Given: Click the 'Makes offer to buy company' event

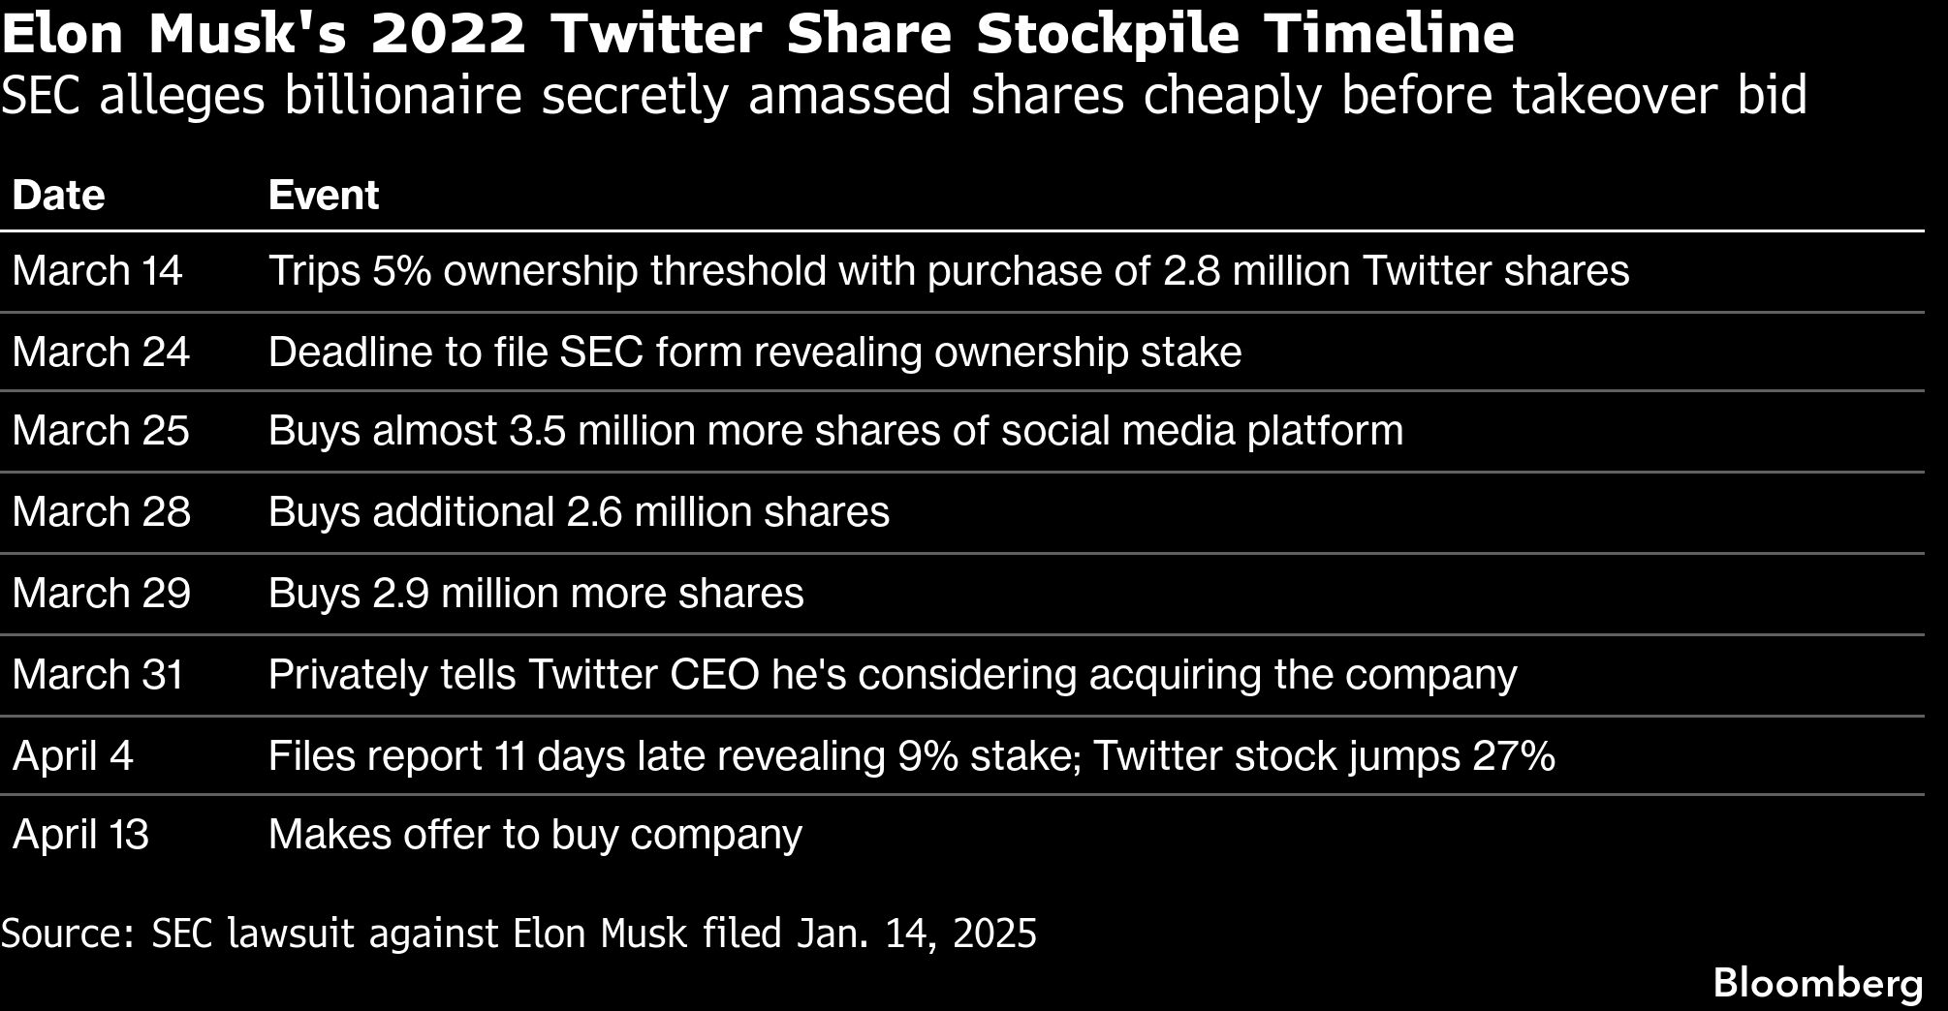Looking at the screenshot, I should (x=535, y=836).
